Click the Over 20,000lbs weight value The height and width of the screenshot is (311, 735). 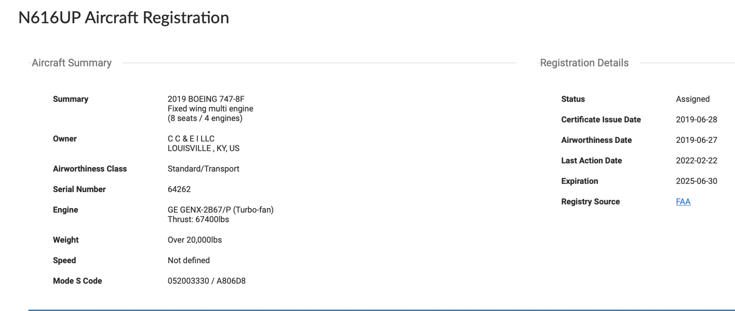pos(195,240)
